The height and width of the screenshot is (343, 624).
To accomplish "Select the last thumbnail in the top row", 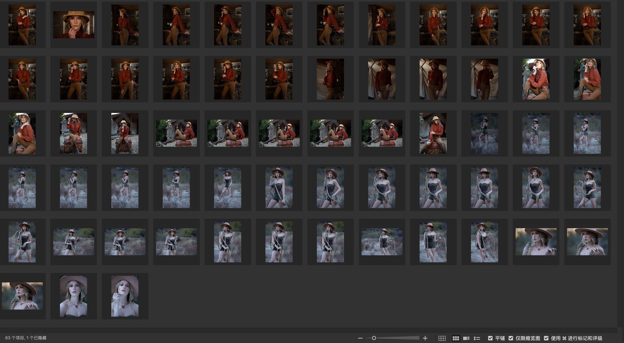I will [587, 25].
